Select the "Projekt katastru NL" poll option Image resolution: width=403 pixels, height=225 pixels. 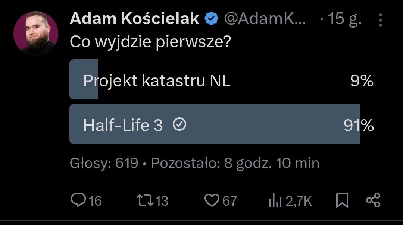(x=157, y=80)
